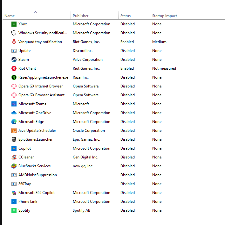This screenshot has height=225, width=225.
Task: Select the Xbox row name
Action: pos(23,24)
